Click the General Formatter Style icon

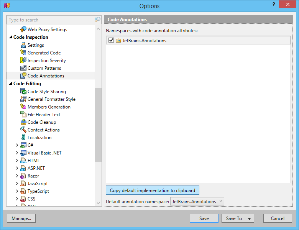click(x=23, y=99)
